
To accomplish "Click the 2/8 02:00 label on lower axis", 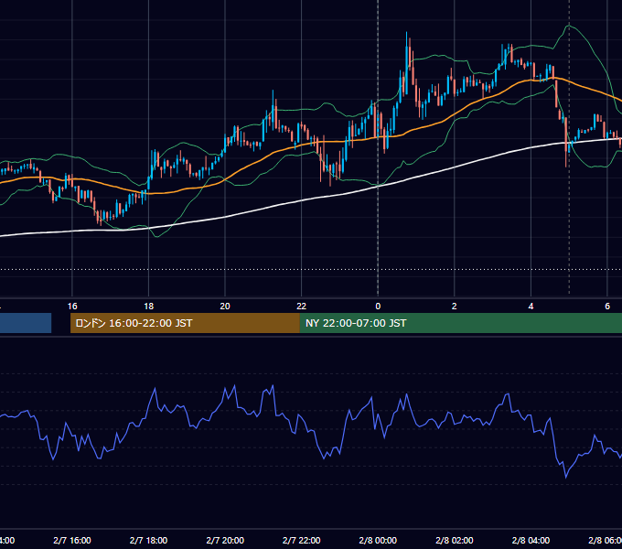I will pyautogui.click(x=455, y=540).
